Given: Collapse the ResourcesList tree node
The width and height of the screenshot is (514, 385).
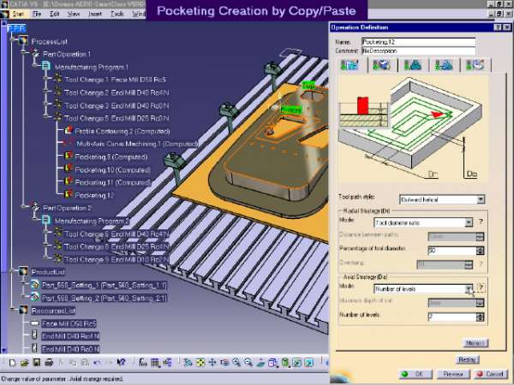Looking at the screenshot, I should [13, 309].
